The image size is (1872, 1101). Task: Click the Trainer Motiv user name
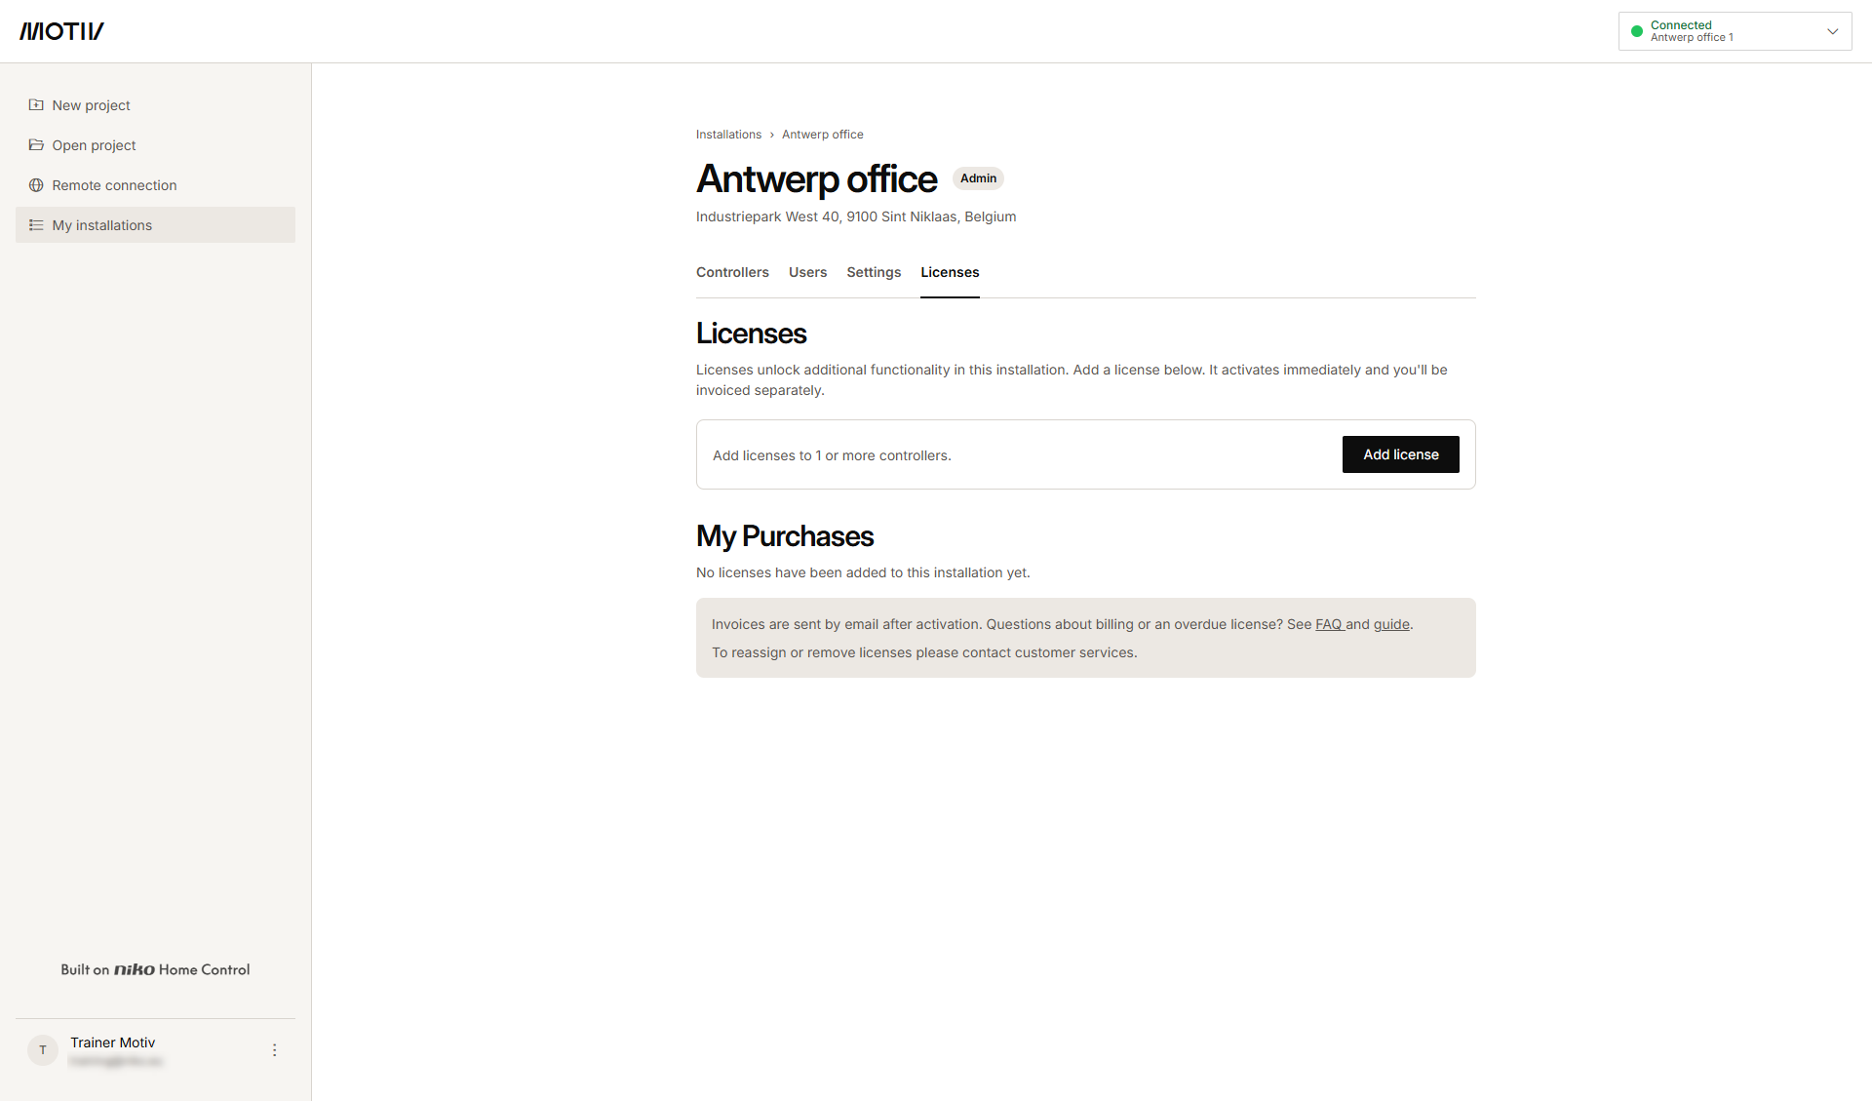(112, 1042)
